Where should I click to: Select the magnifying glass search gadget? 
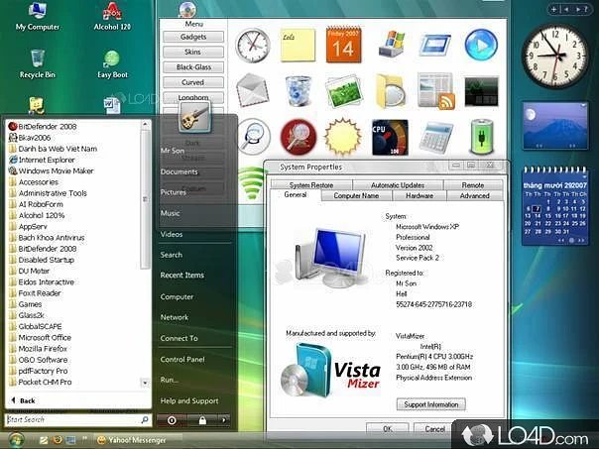[x=253, y=137]
